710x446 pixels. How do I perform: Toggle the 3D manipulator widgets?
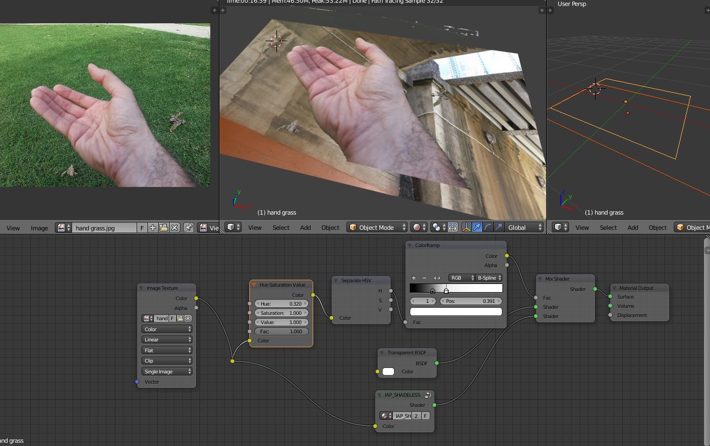click(x=467, y=228)
